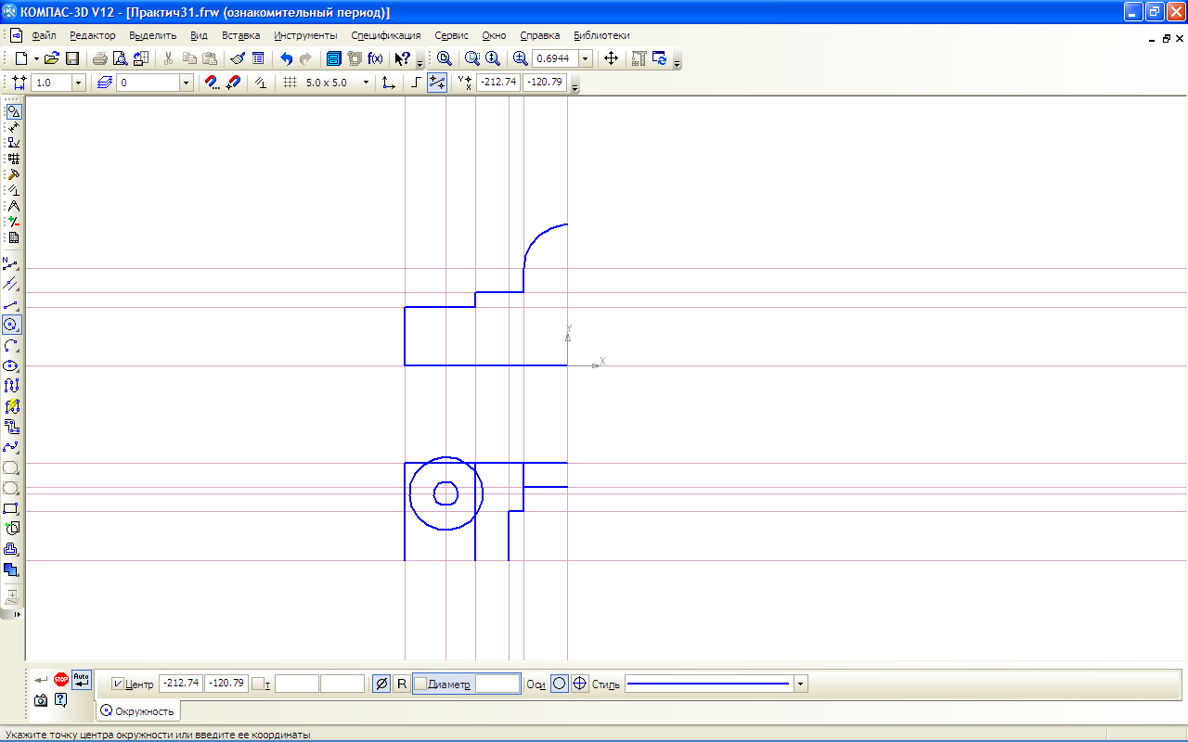Click the center Y coordinate field -120.79
Screen dimensions: 1188x742
coord(226,684)
